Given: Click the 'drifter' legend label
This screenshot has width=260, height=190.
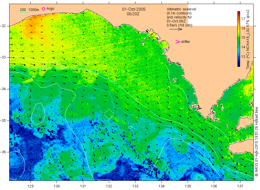Looking at the screenshot, I should pyautogui.click(x=185, y=42).
